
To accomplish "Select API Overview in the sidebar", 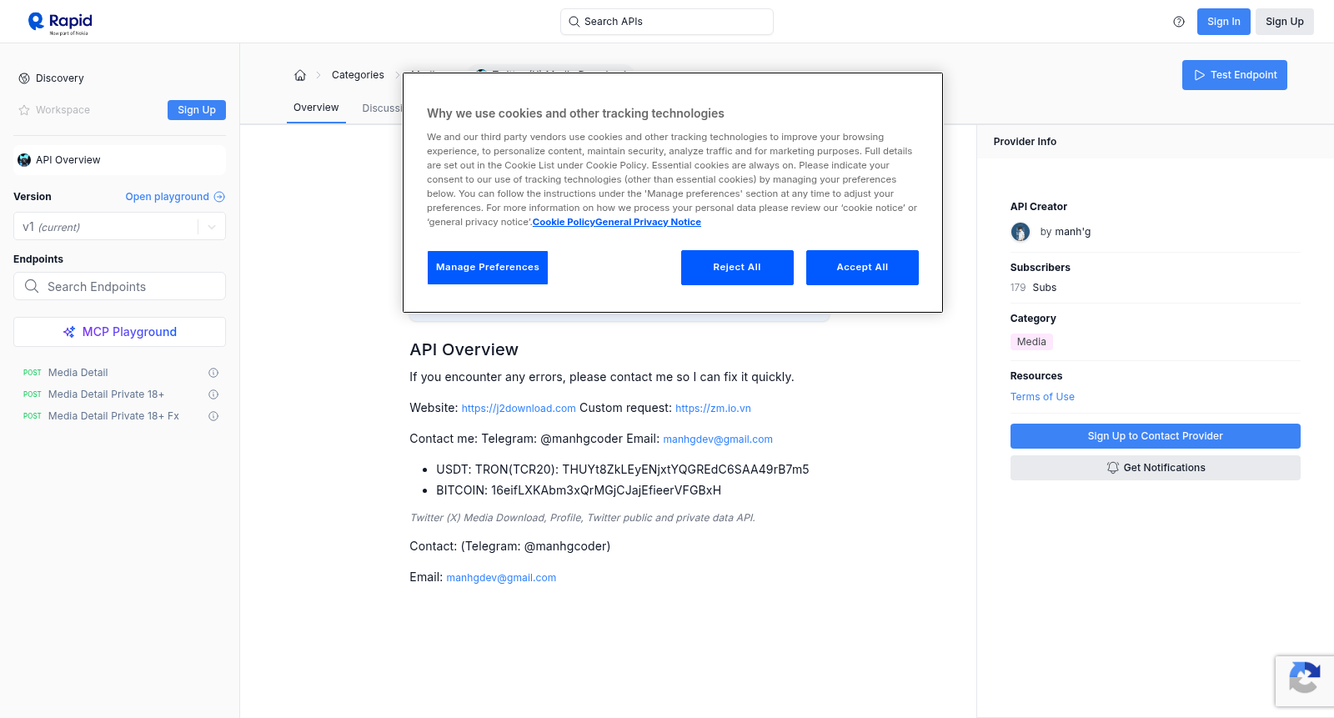I will pos(119,160).
